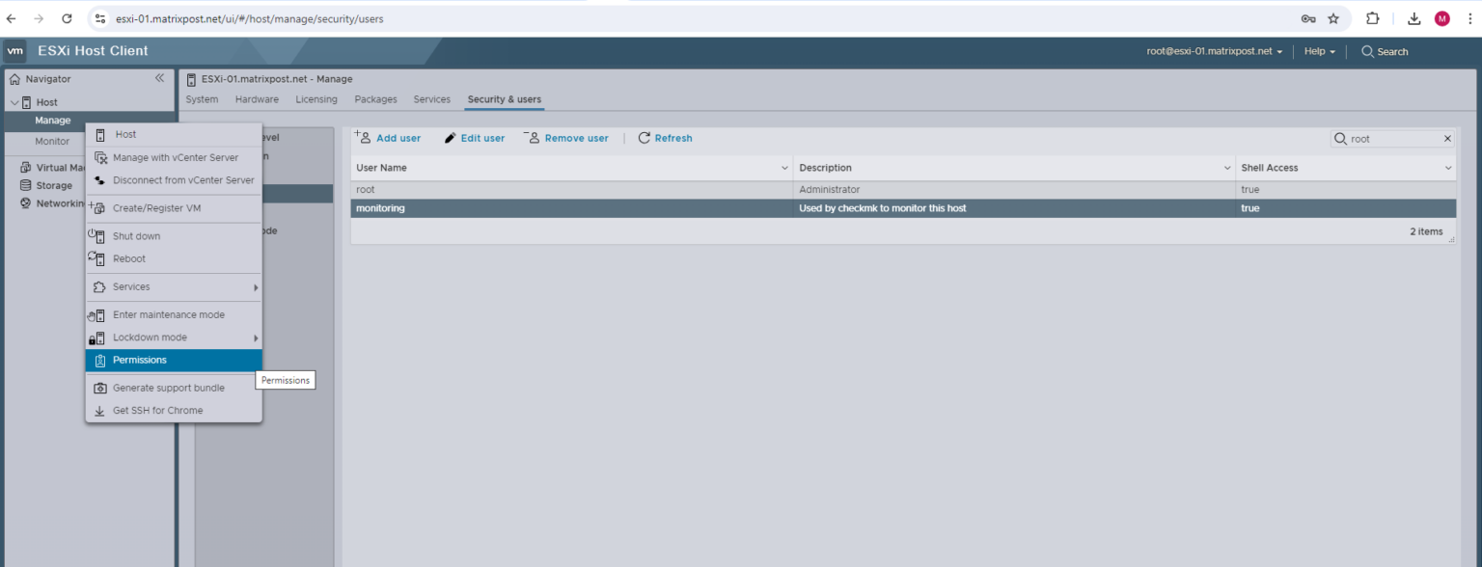The image size is (1482, 567).
Task: Open the root@esxi-01.matrixpost.net account dropdown
Action: pos(1214,51)
